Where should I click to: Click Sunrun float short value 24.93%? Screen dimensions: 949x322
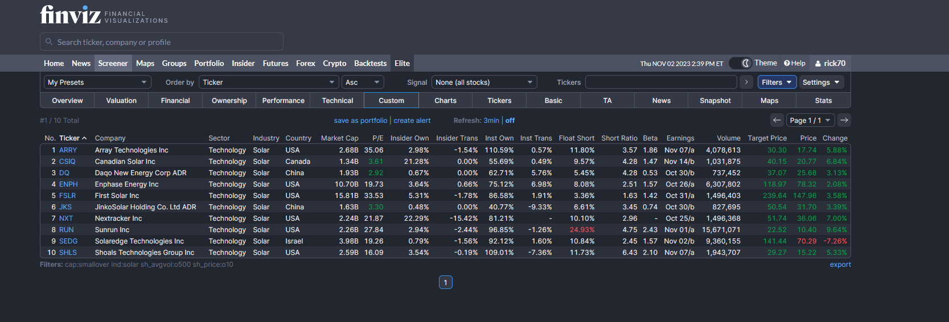click(582, 230)
